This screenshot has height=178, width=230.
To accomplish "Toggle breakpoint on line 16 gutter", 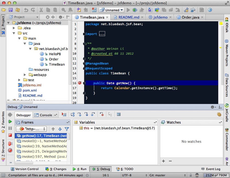I will click(80, 83).
